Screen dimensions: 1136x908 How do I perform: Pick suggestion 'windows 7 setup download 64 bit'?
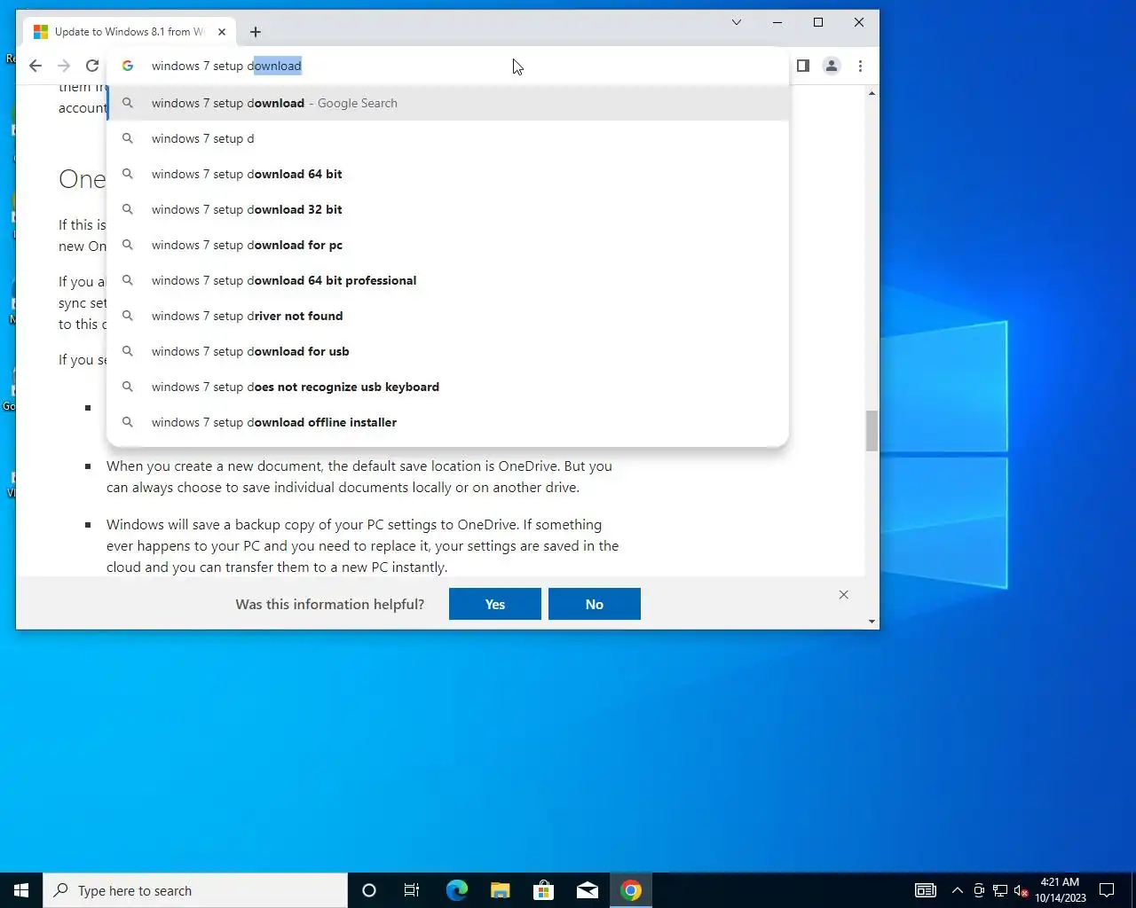click(447, 174)
